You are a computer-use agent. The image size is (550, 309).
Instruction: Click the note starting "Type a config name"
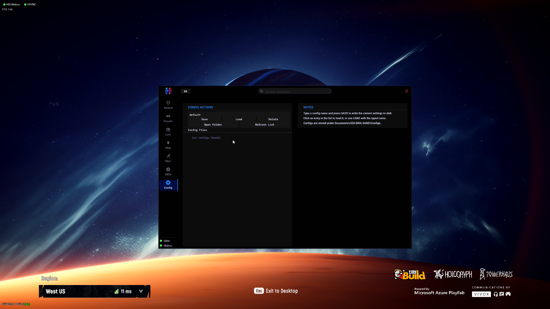[348, 113]
